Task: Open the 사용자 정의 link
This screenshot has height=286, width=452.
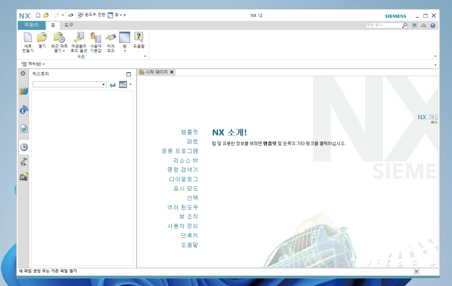Action: 183,226
